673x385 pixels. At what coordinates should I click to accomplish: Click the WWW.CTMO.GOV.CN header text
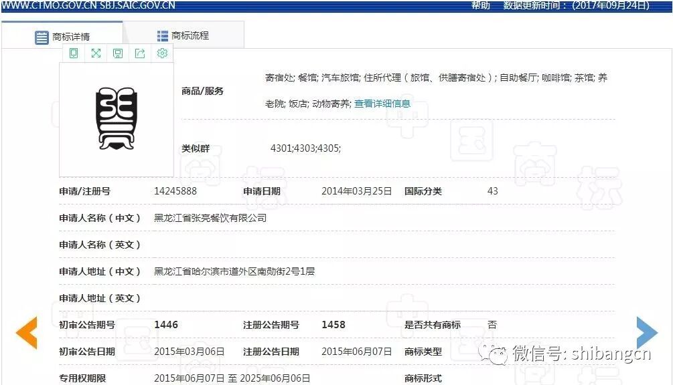tap(50, 5)
